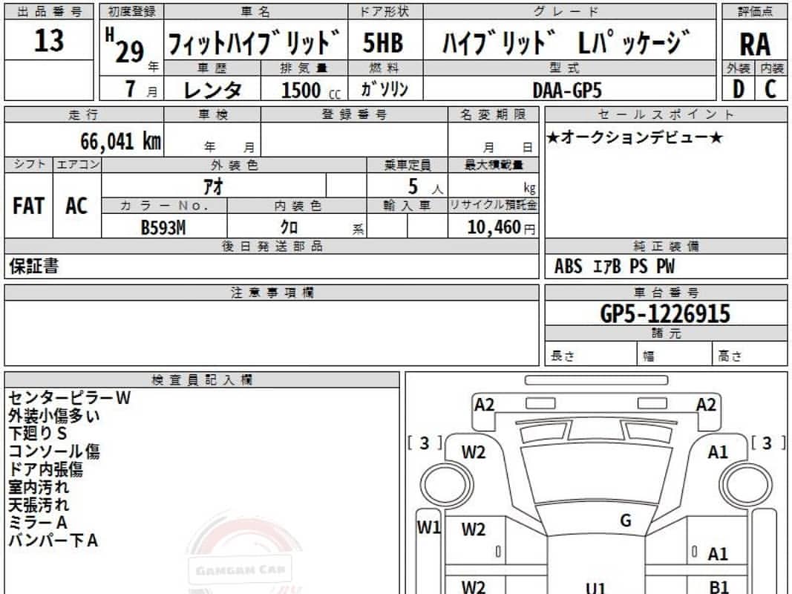Click B1 mark on car diagram
792x594 pixels.
719,587
